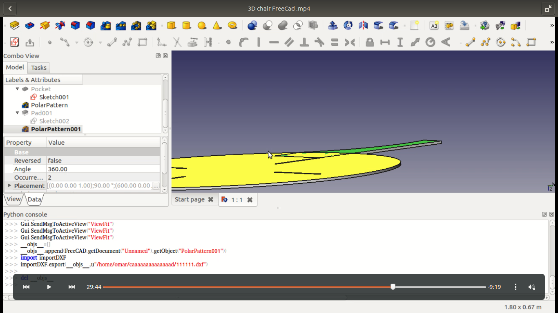
Task: Open the Placement ellipsis editor button
Action: pyautogui.click(x=156, y=186)
